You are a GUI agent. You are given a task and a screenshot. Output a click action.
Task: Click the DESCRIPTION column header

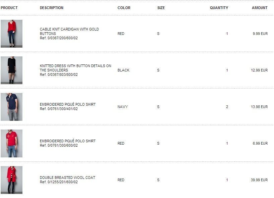(x=52, y=8)
